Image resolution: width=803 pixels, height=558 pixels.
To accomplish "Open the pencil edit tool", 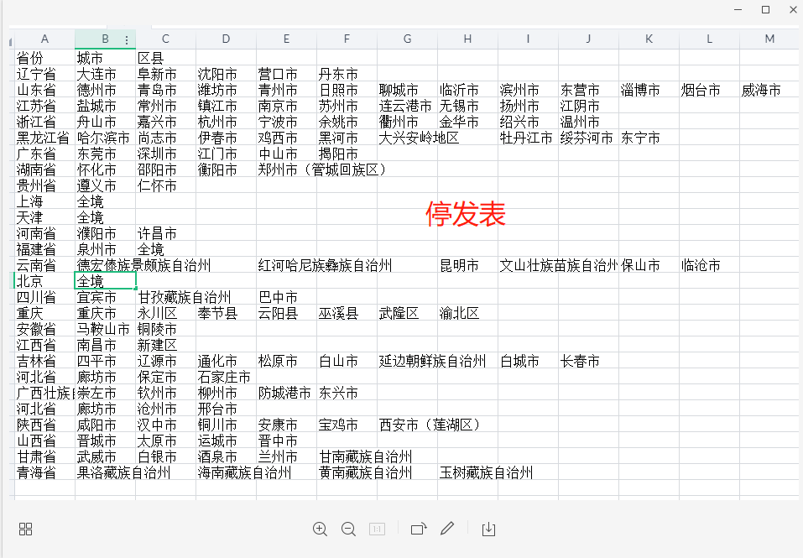I will coord(447,529).
